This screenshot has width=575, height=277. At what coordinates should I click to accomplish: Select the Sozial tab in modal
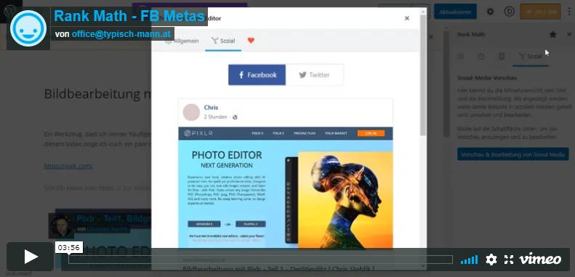223,41
